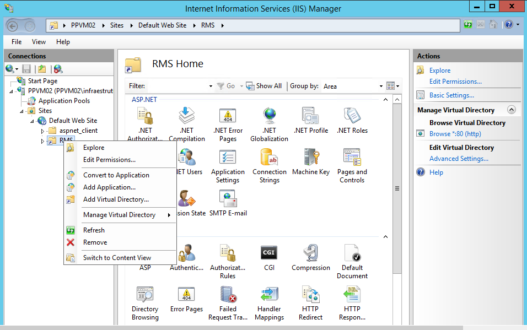
Task: Expand the RMS tree node arrow
Action: pyautogui.click(x=42, y=141)
